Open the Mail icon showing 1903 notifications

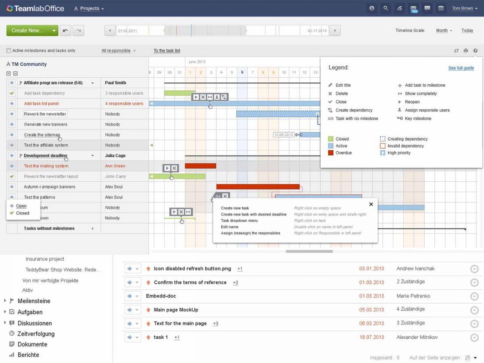pos(414,8)
